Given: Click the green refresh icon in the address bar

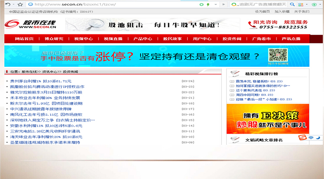Looking at the screenshot, I should [201, 4].
